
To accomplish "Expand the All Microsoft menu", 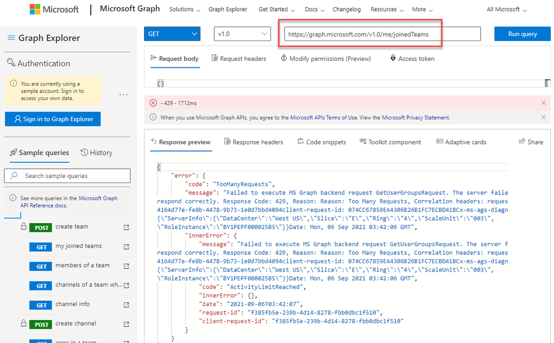I will click(x=506, y=9).
